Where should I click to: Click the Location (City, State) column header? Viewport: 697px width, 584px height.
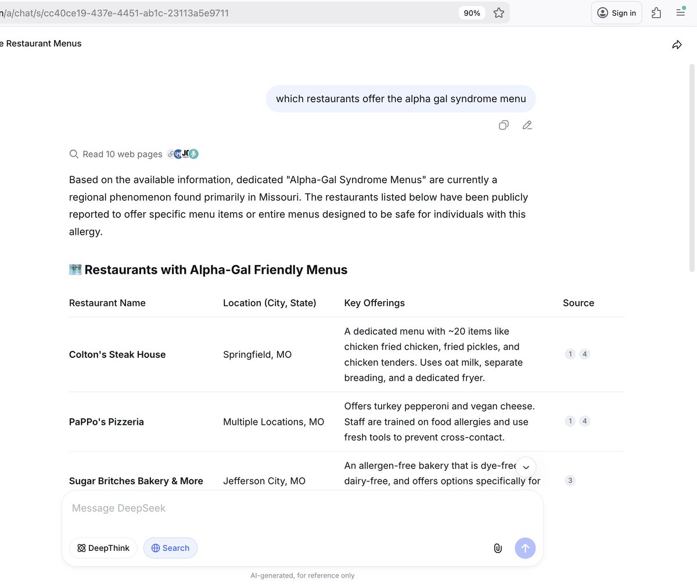pos(270,303)
